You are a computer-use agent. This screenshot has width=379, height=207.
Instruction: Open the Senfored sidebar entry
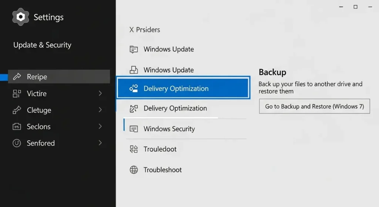[59, 143]
